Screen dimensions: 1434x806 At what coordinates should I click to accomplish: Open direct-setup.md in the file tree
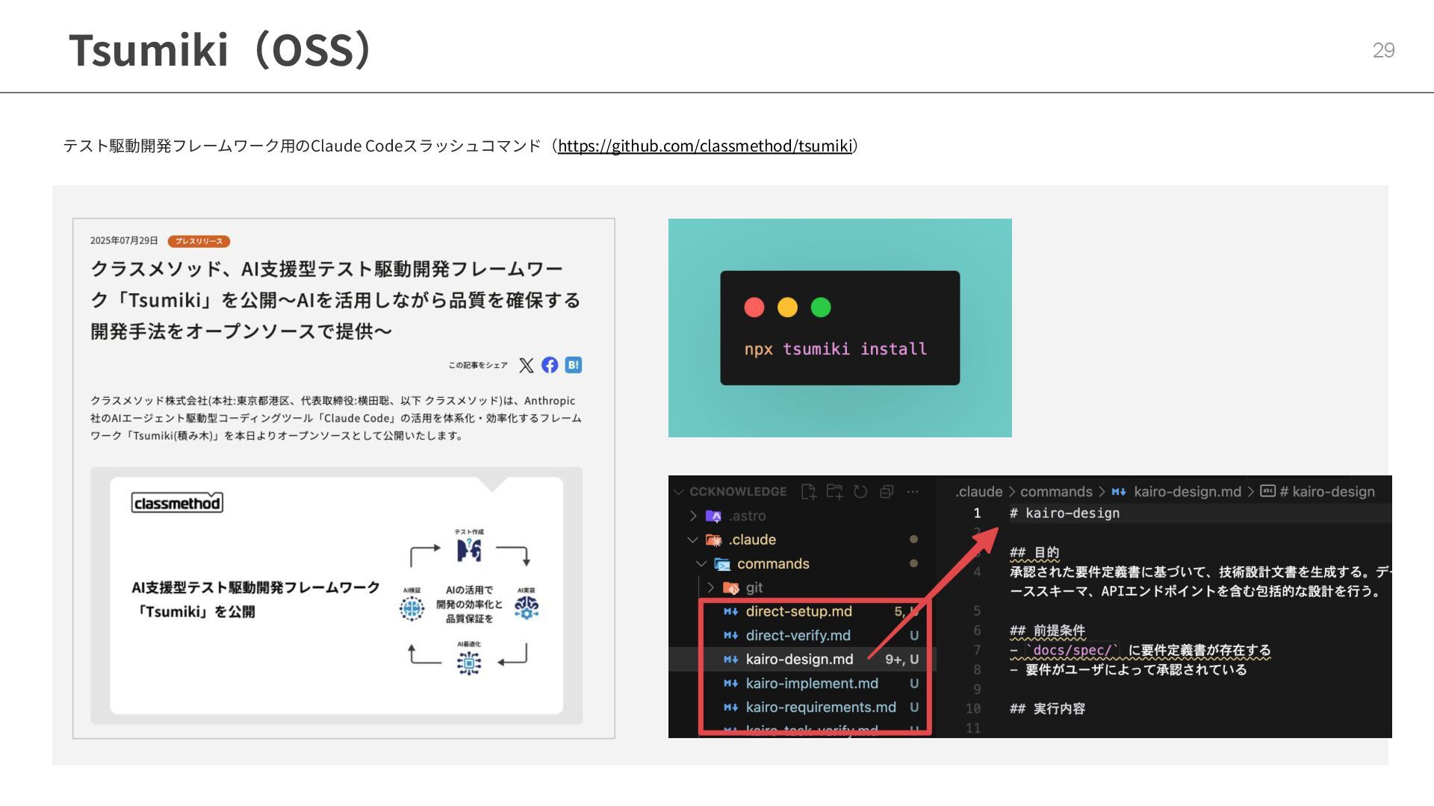click(x=798, y=611)
